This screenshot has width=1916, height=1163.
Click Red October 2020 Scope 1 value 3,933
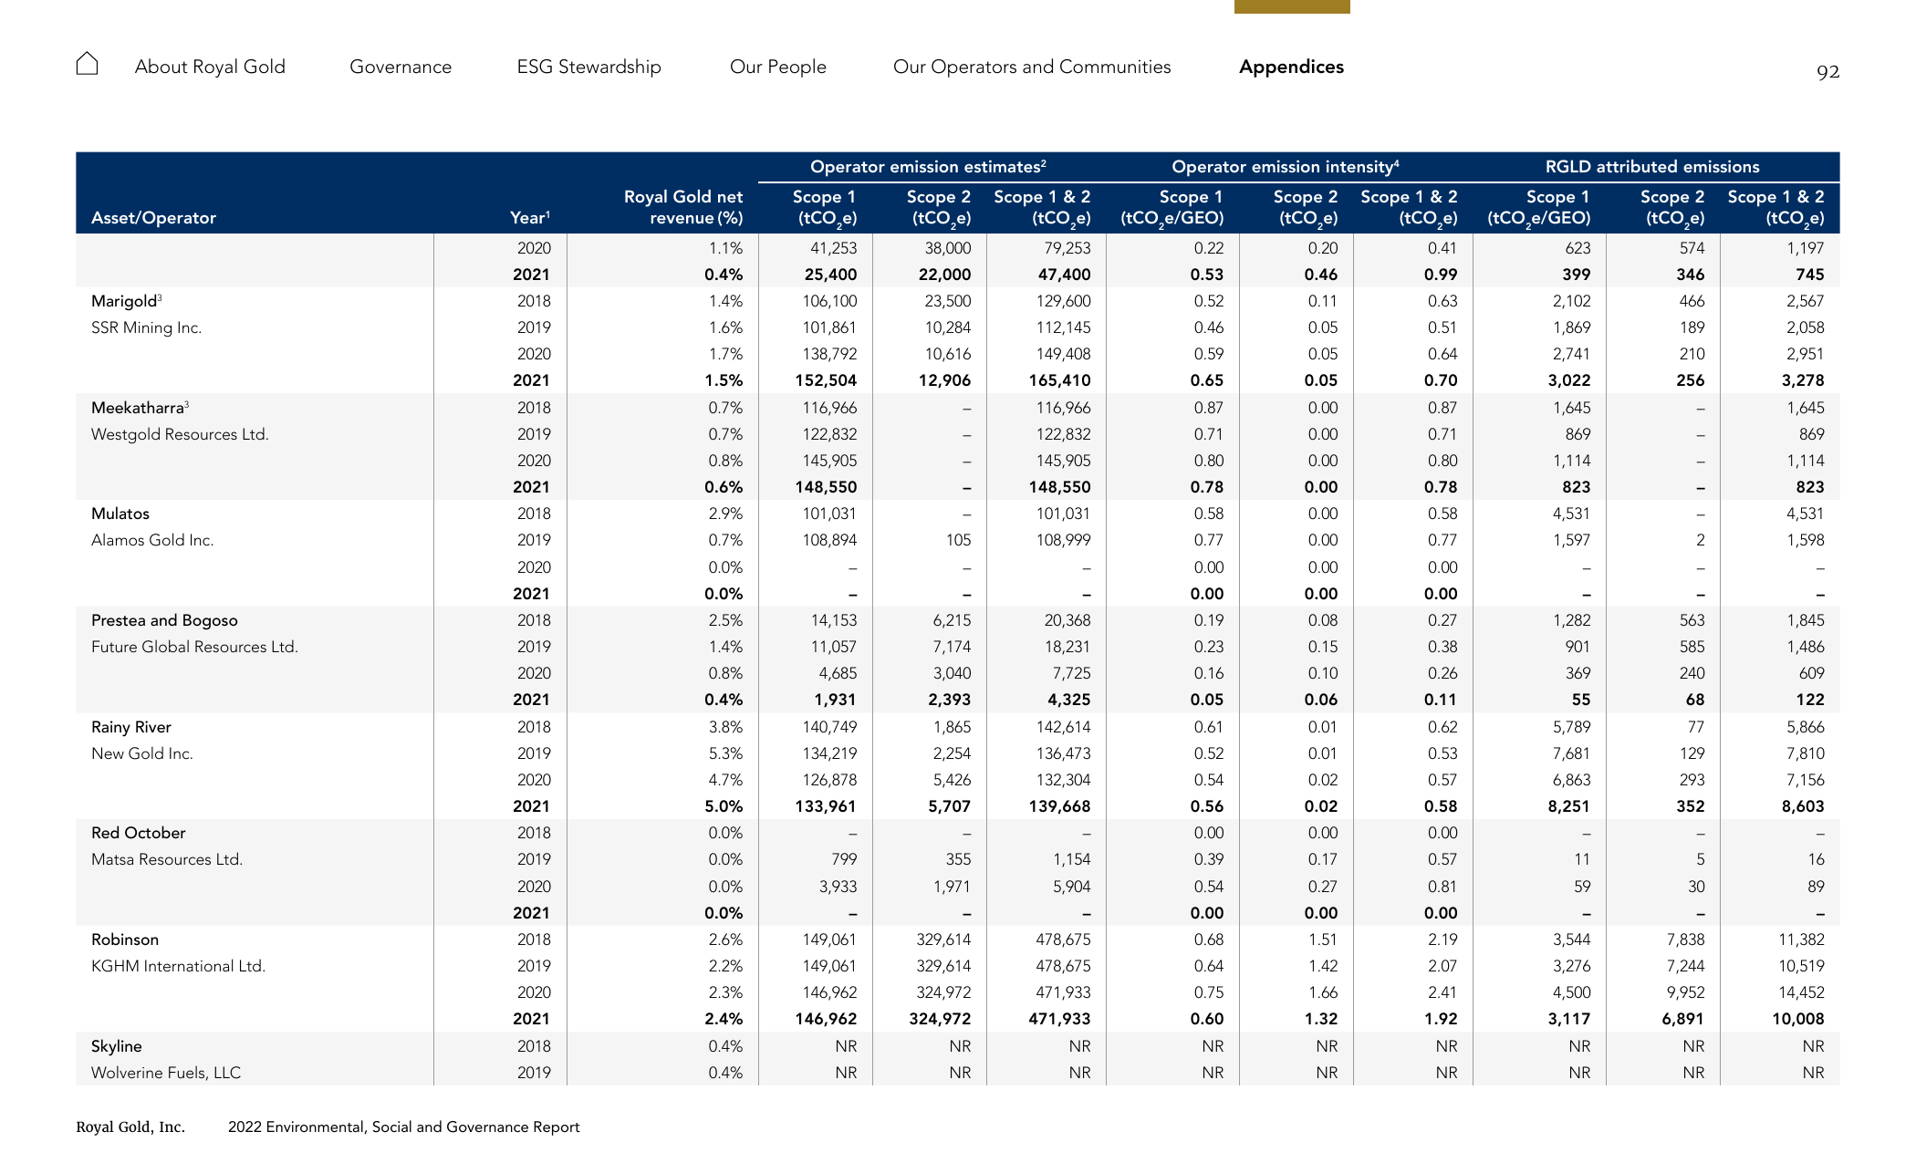coord(838,887)
